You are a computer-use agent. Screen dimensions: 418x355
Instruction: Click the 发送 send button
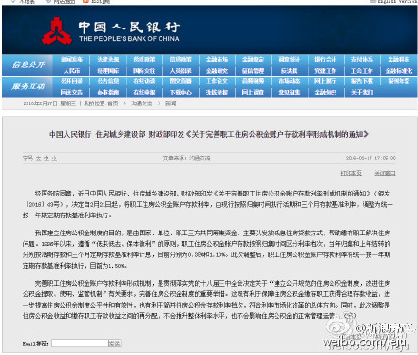[x=115, y=344]
